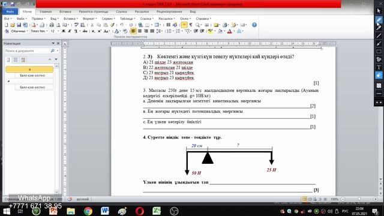Image resolution: width=384 pixels, height=216 pixels.
Task: Click the Open folder icon
Action: (x=13, y=25)
